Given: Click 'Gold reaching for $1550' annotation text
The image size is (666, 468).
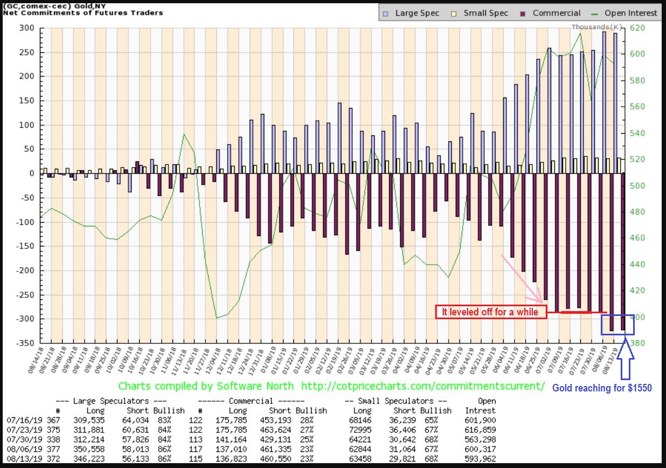Looking at the screenshot, I should [x=602, y=388].
